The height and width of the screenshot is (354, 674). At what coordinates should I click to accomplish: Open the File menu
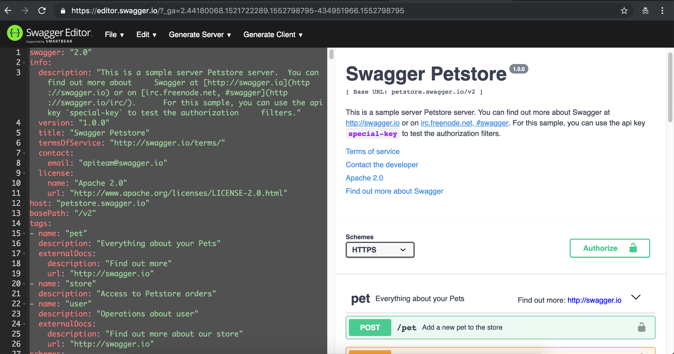(114, 35)
